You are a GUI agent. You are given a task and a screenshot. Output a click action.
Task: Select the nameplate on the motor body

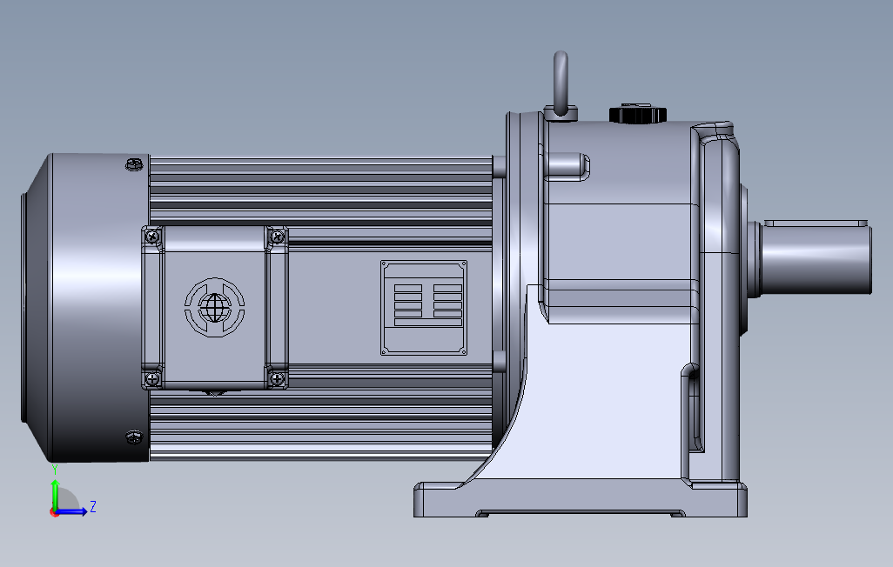(x=424, y=308)
